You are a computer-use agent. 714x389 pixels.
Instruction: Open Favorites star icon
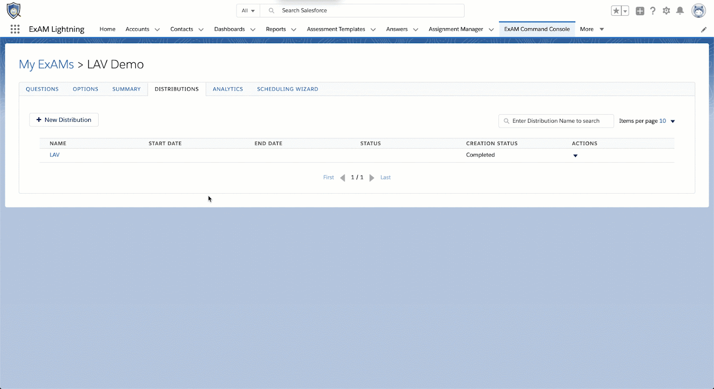click(x=616, y=11)
